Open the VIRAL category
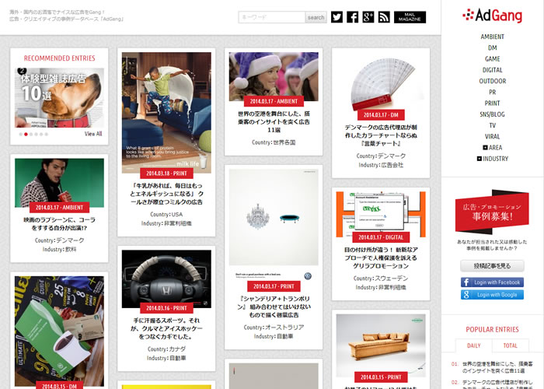Image resolution: width=544 pixels, height=389 pixels. pyautogui.click(x=492, y=137)
